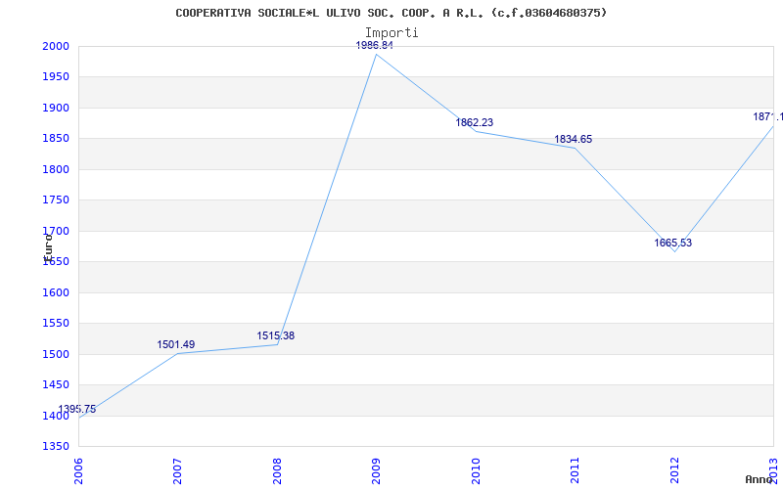Click the 2000 y-axis tick label
This screenshot has width=783, height=489.
tap(57, 46)
